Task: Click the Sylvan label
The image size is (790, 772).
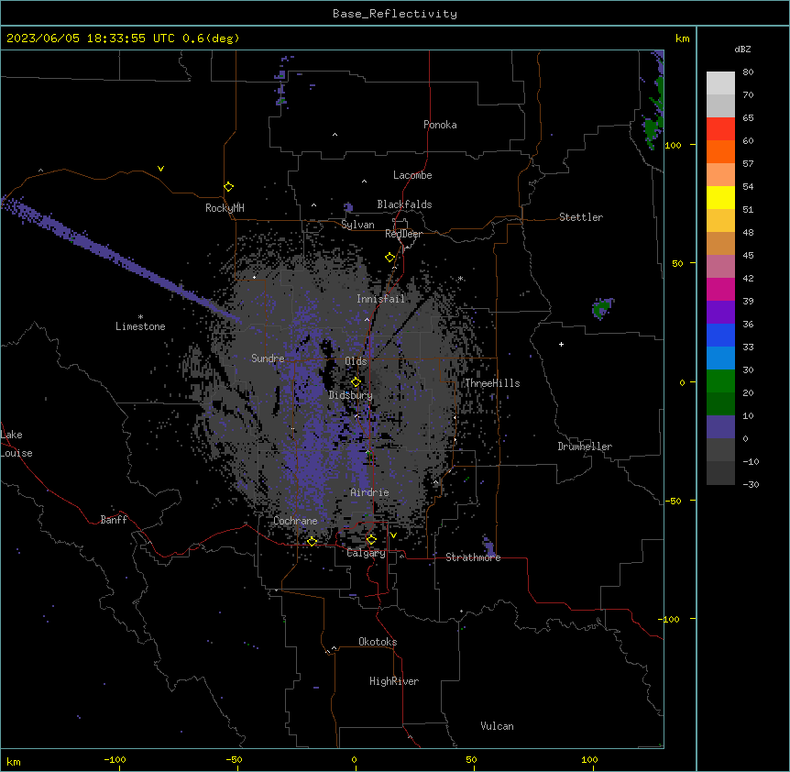Action: pos(357,225)
